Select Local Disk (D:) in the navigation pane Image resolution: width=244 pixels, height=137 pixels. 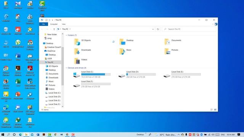coord(53,97)
